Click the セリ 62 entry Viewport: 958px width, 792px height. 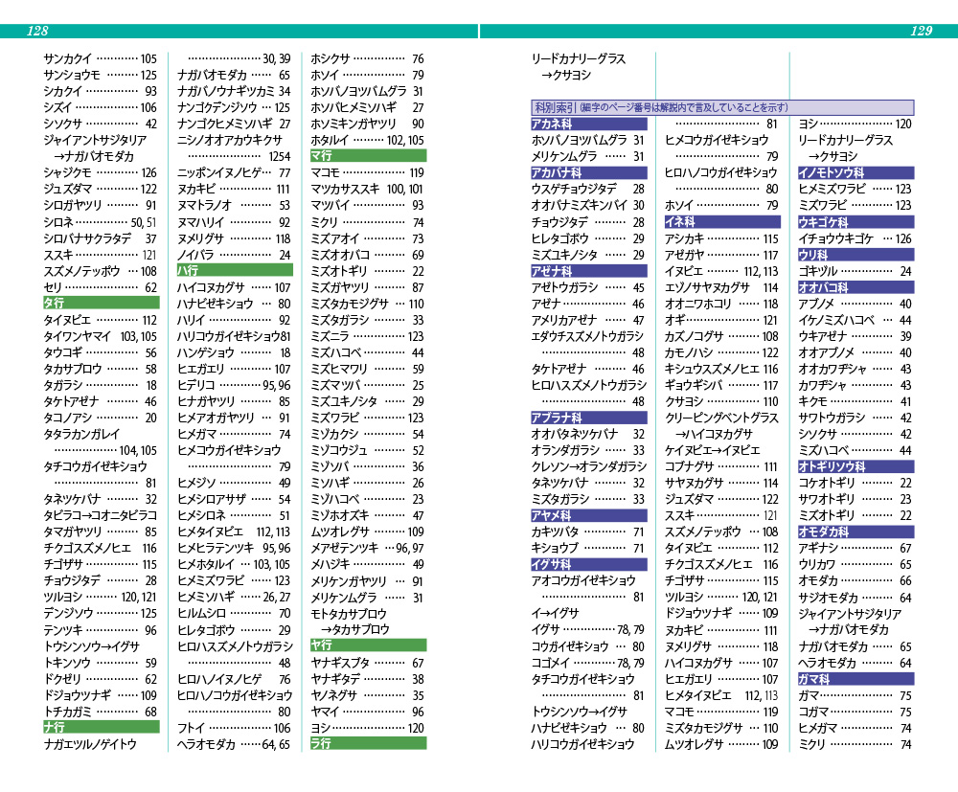101,287
